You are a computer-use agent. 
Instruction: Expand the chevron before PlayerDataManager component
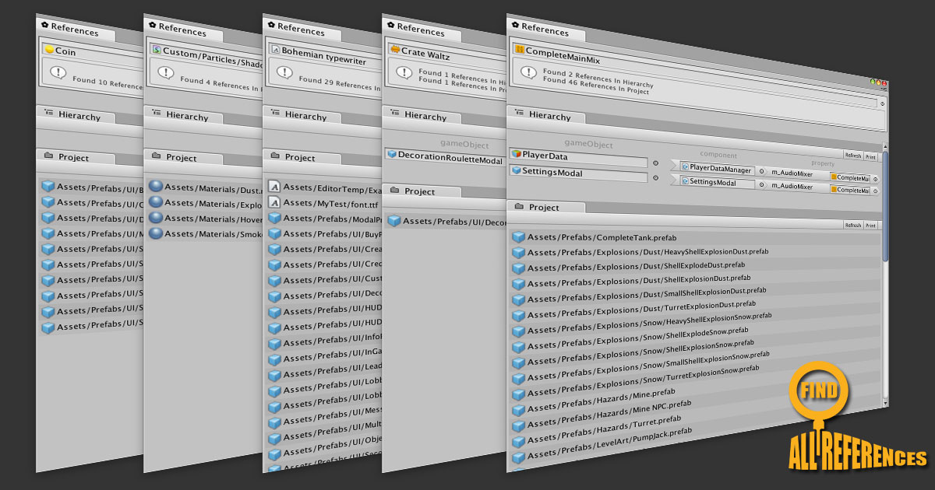(673, 166)
